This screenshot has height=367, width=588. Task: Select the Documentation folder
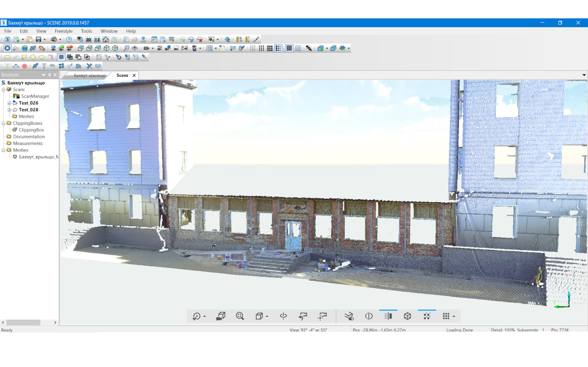[29, 137]
